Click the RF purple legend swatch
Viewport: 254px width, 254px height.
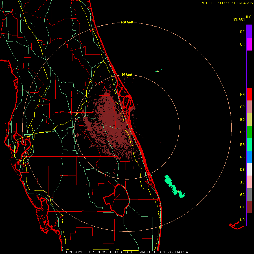pos(249,32)
